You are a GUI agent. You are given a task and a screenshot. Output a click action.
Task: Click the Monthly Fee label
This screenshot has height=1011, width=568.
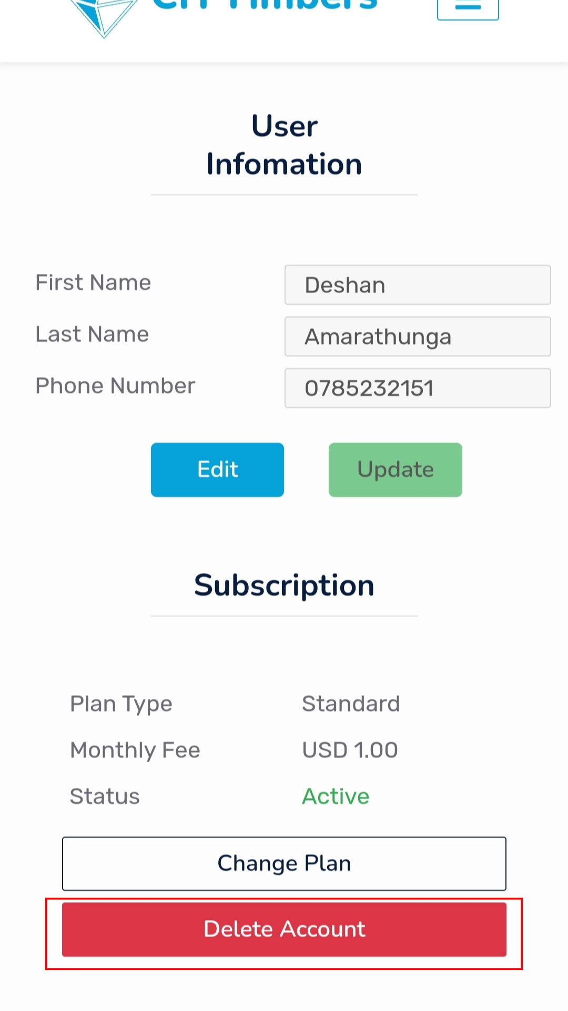[135, 751]
